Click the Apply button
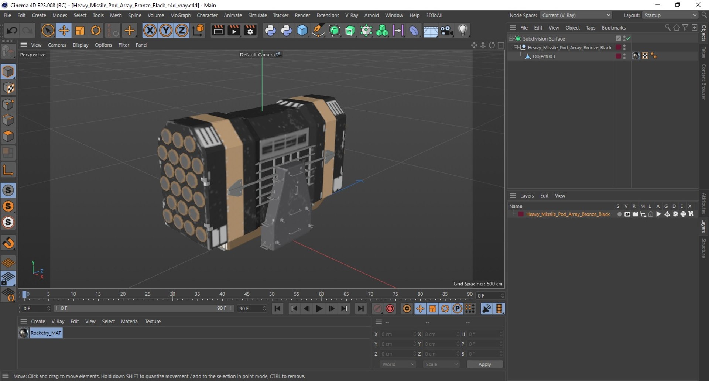This screenshot has width=709, height=381. pyautogui.click(x=484, y=364)
